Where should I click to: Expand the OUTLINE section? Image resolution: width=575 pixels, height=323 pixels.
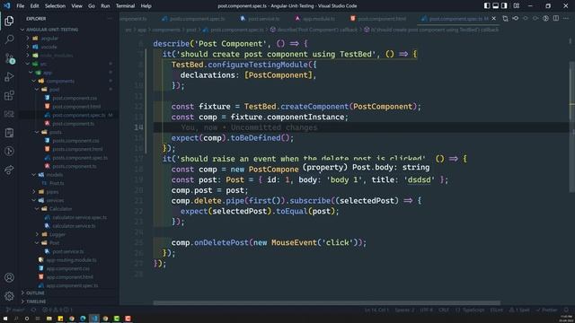[x=34, y=293]
